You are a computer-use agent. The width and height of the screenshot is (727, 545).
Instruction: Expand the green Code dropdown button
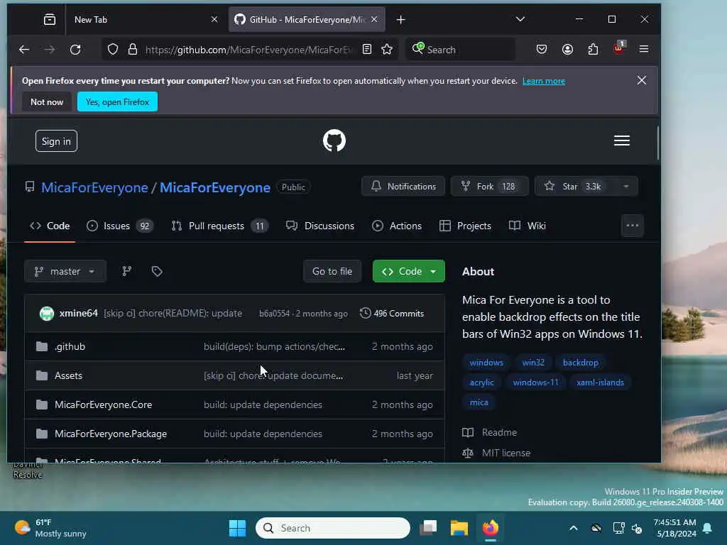point(408,271)
